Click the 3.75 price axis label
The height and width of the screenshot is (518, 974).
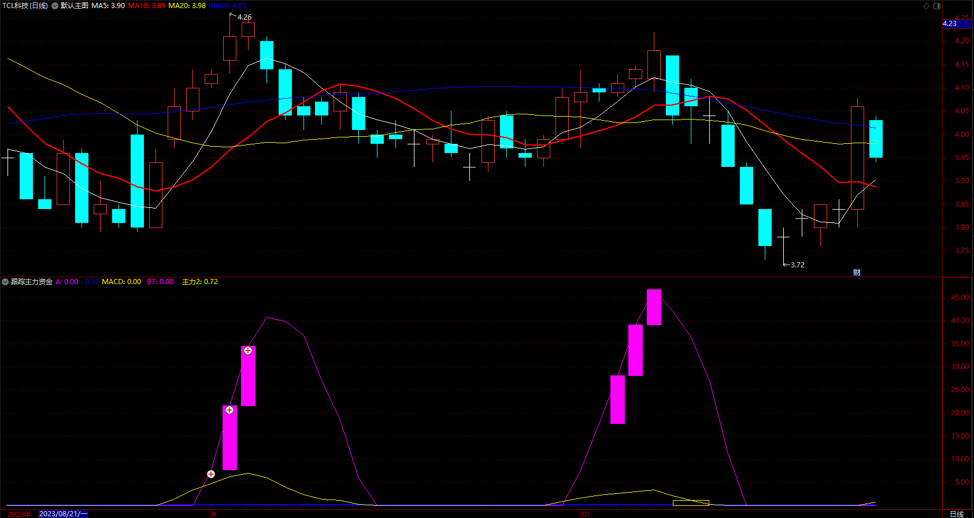[962, 251]
